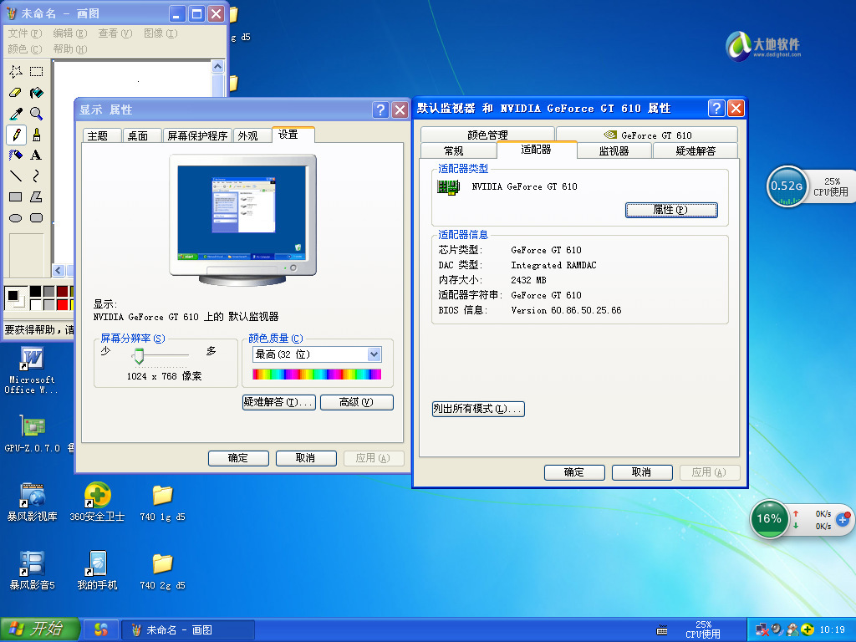Screen dimensions: 856x642
Task: Click the 列出所有模式 button
Action: [x=478, y=409]
